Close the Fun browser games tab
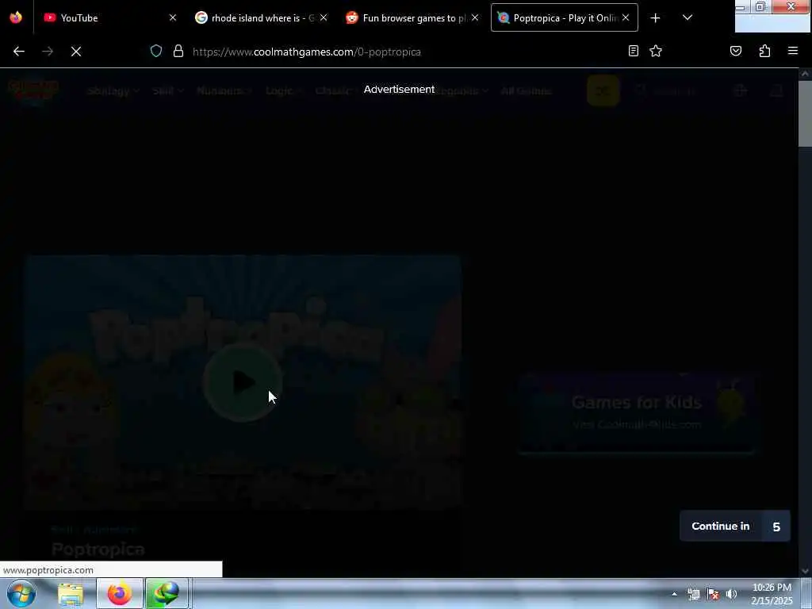The image size is (812, 609). [475, 17]
